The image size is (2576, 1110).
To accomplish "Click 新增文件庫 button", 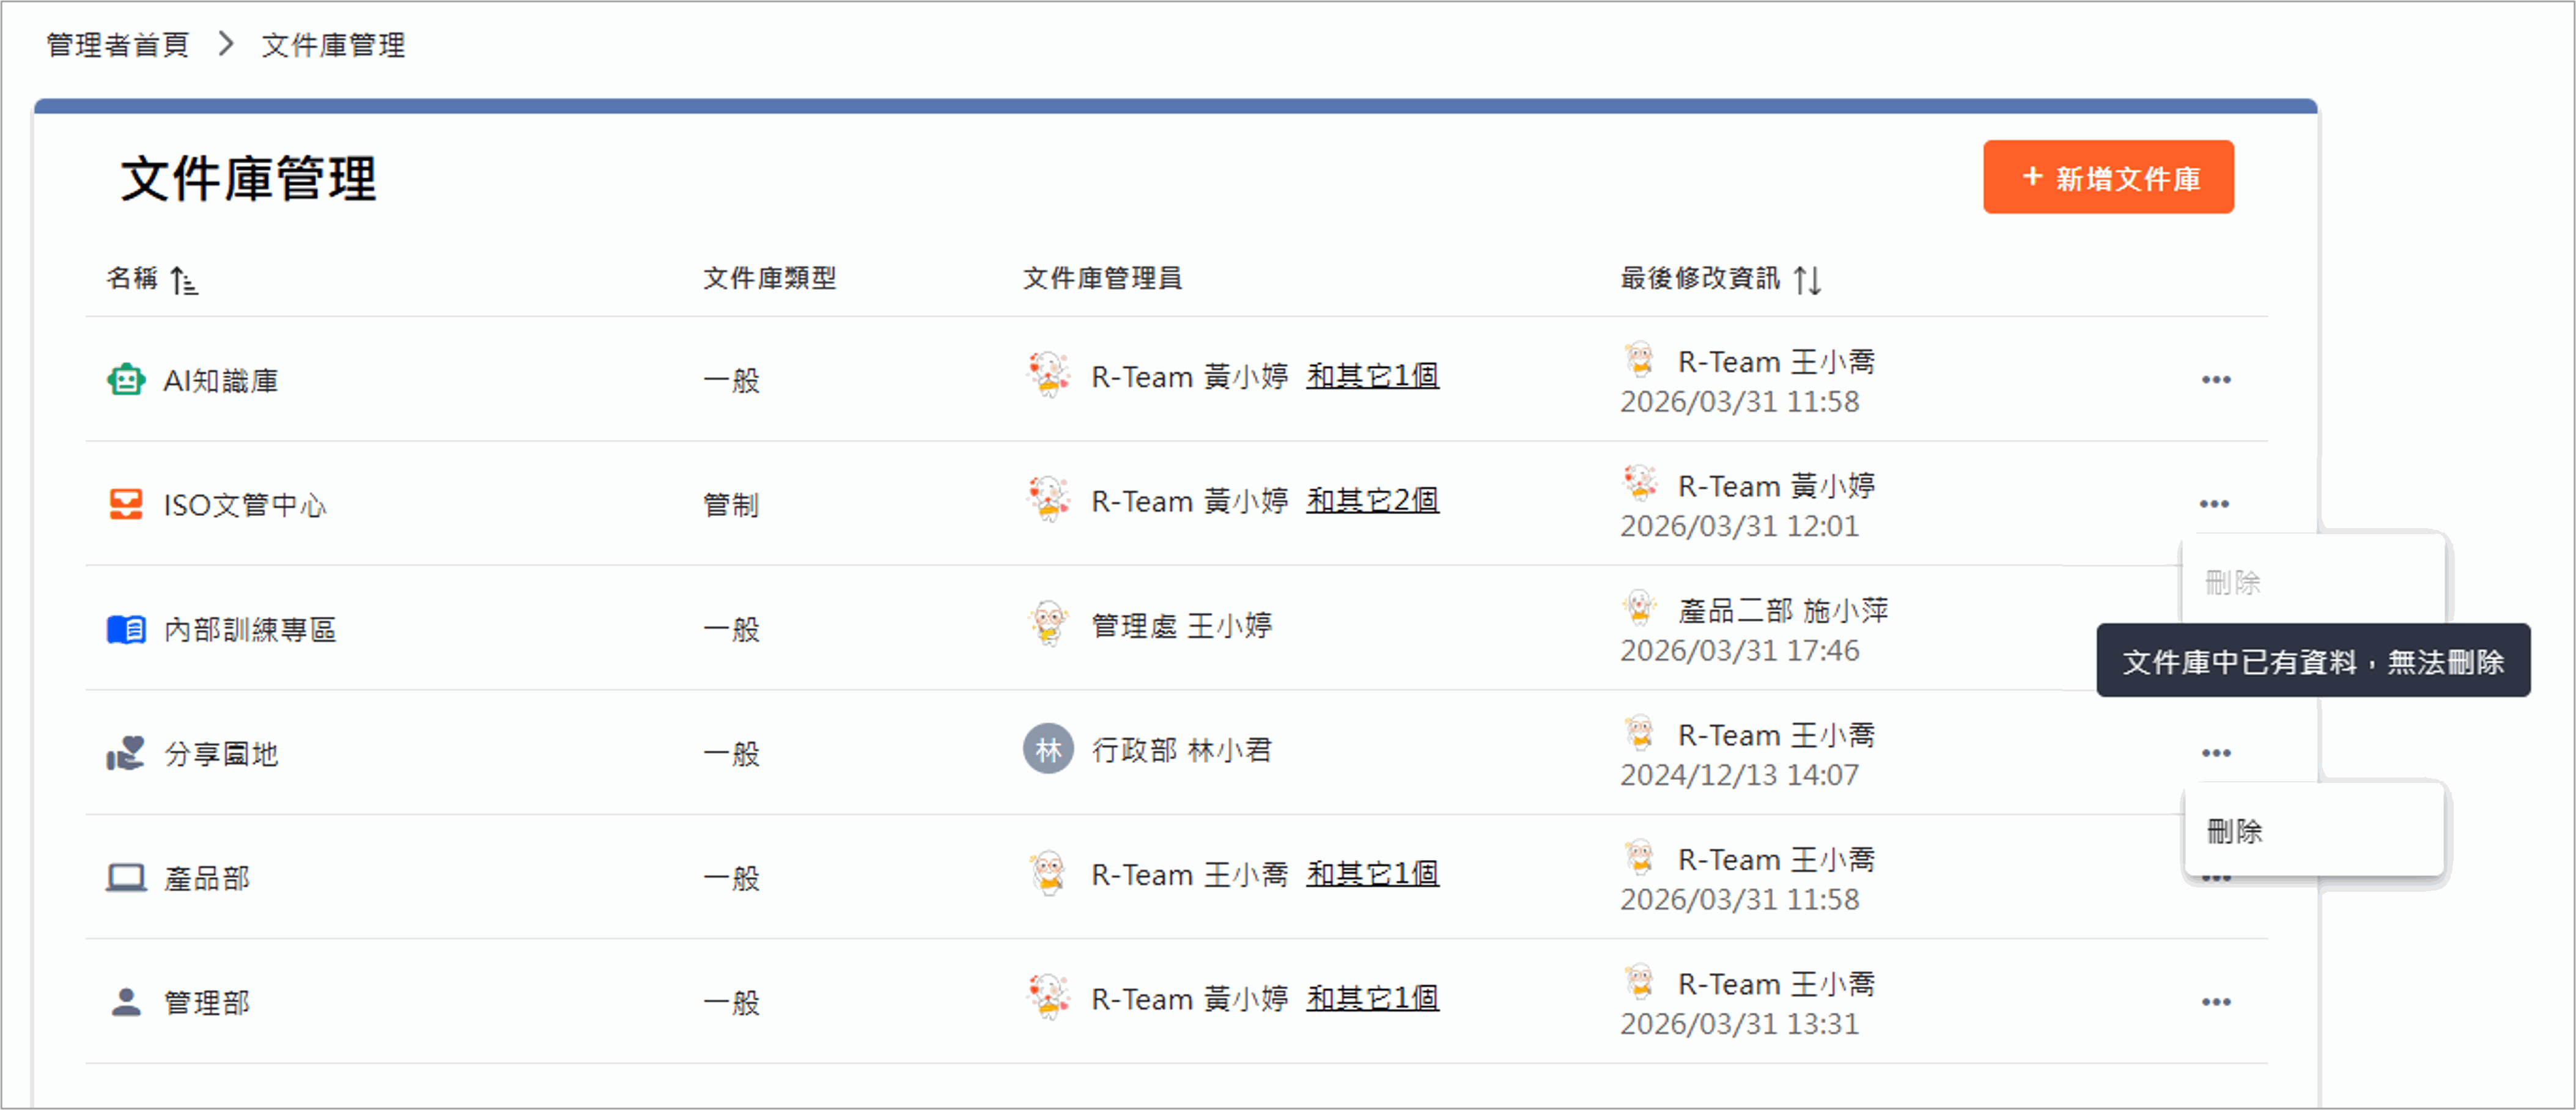I will pyautogui.click(x=2108, y=178).
